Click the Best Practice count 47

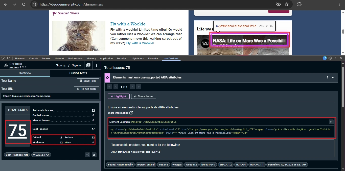point(93,129)
